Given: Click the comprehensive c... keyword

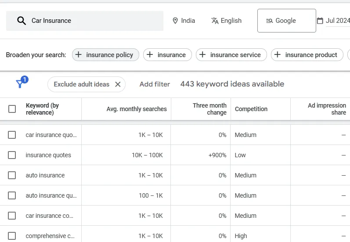Looking at the screenshot, I should coord(50,236).
